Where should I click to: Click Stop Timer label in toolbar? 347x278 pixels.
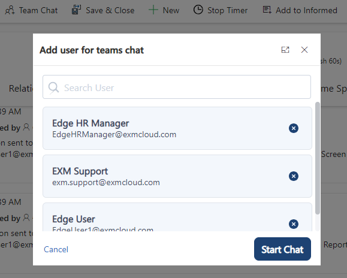point(228,10)
